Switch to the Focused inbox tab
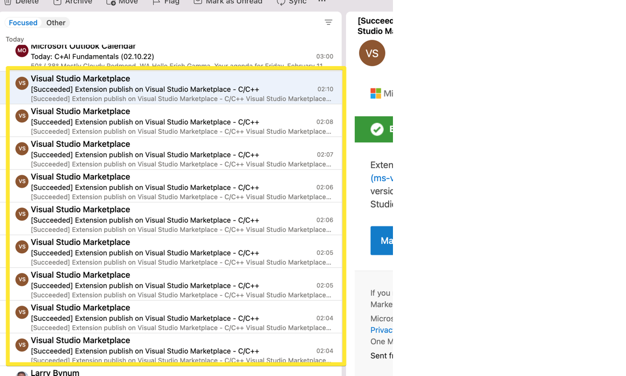 point(23,22)
